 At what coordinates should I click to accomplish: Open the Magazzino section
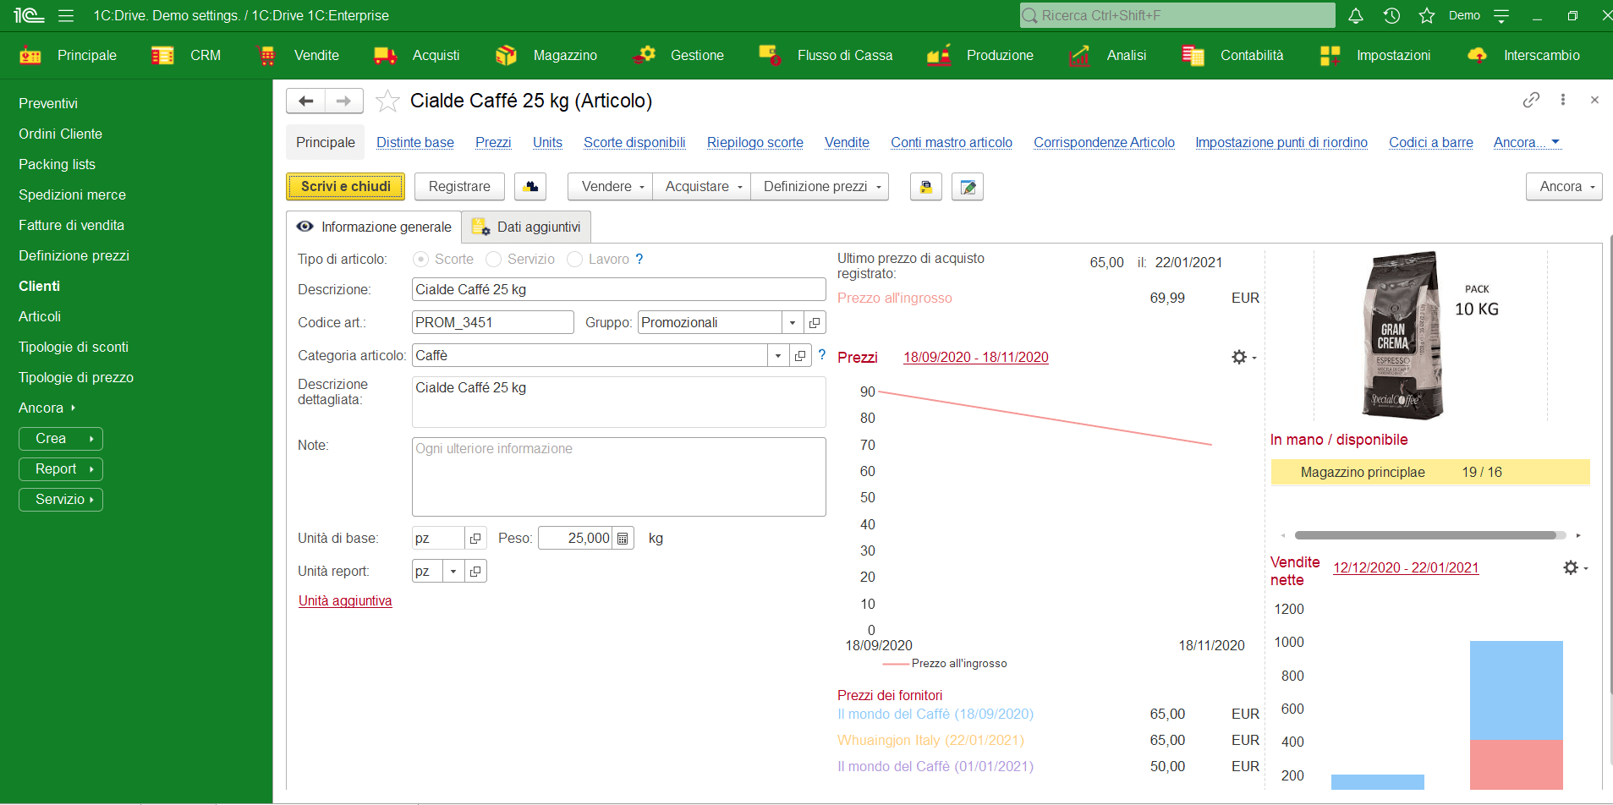546,55
